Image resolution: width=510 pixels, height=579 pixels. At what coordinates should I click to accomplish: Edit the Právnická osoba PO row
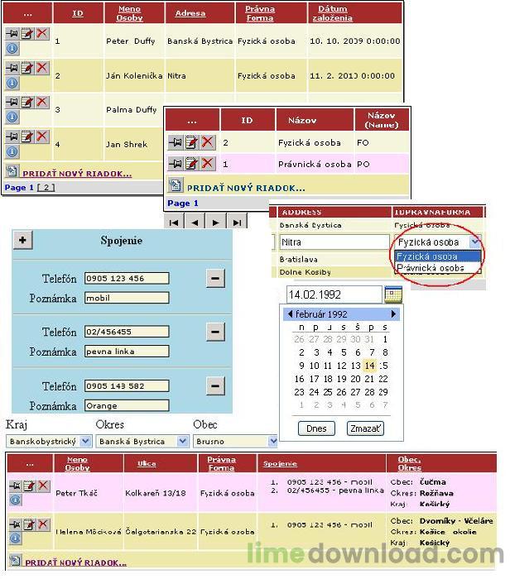click(191, 164)
